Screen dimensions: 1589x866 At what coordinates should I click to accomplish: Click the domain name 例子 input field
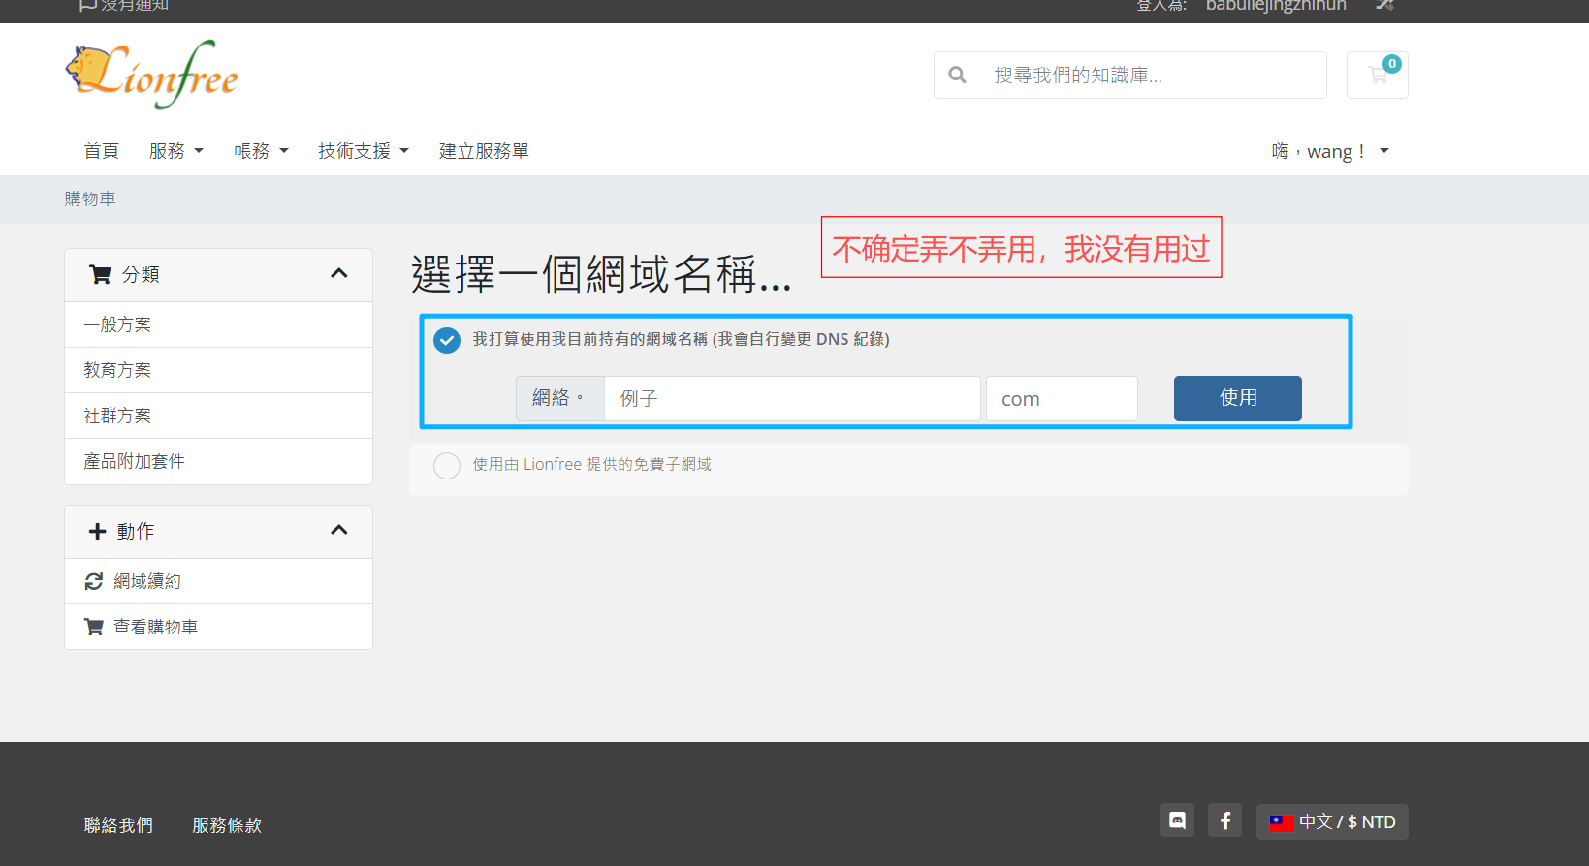click(792, 398)
